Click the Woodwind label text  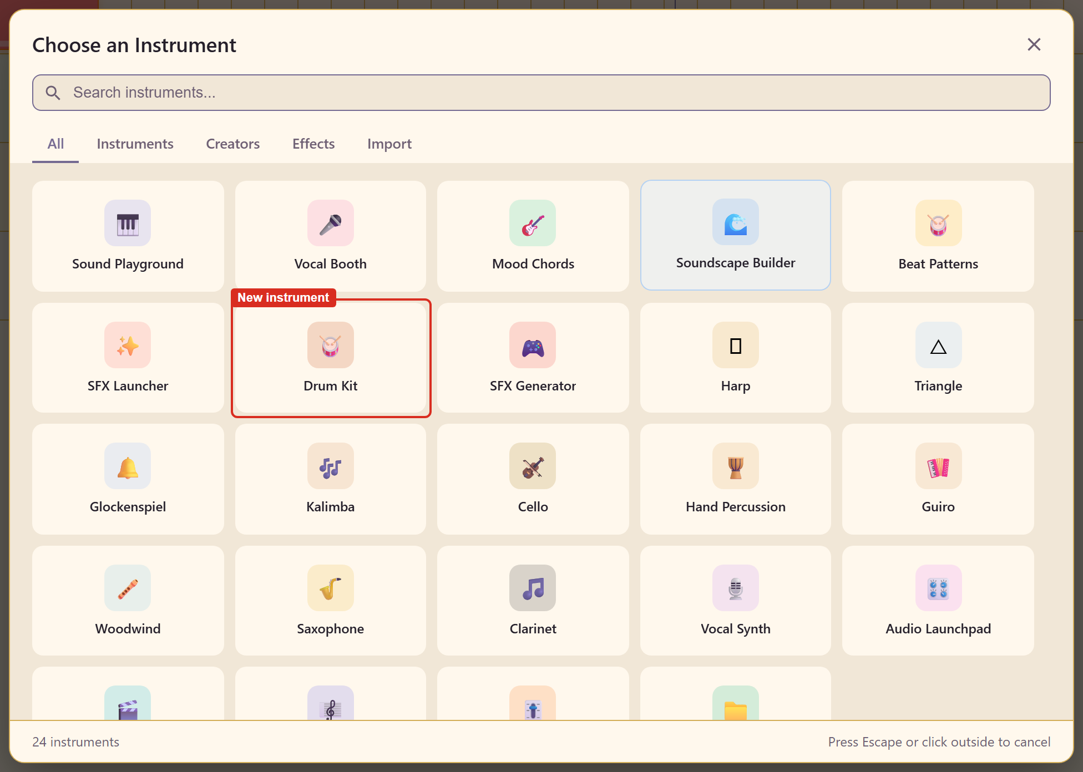click(128, 629)
